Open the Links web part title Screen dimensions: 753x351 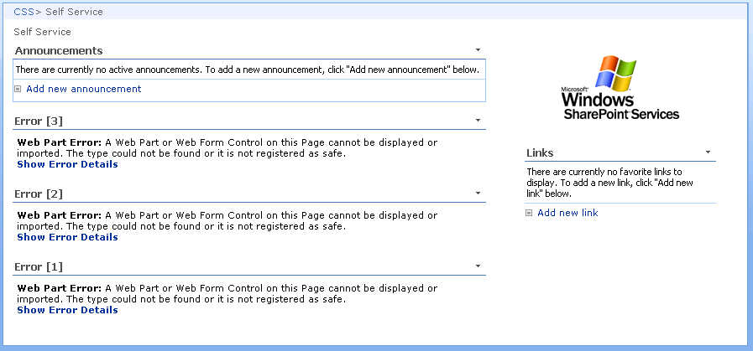pyautogui.click(x=540, y=153)
